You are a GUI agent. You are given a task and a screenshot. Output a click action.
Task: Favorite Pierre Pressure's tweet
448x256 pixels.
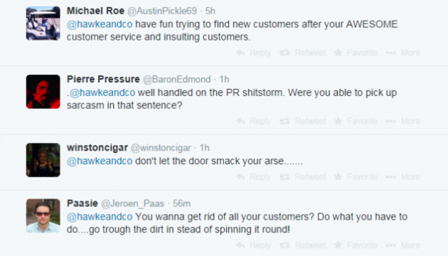click(356, 121)
